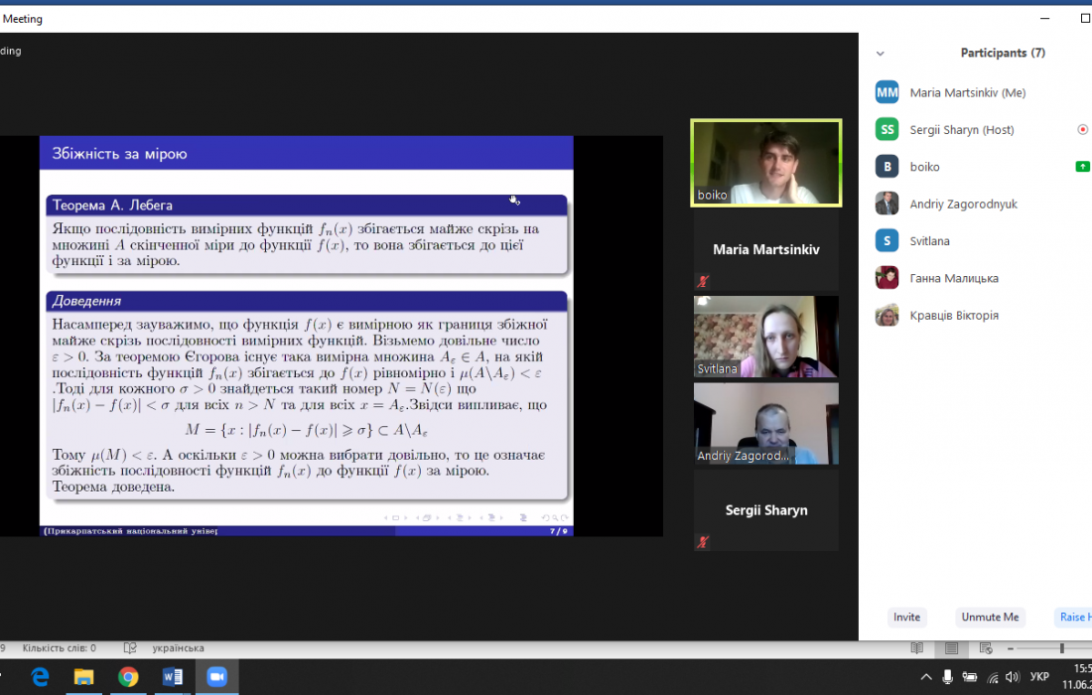Click the recording indicator beside Sergii Sharyn
Viewport: 1092px width, 695px height.
point(1082,129)
